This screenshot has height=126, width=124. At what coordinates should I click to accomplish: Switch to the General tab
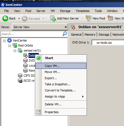76,35
